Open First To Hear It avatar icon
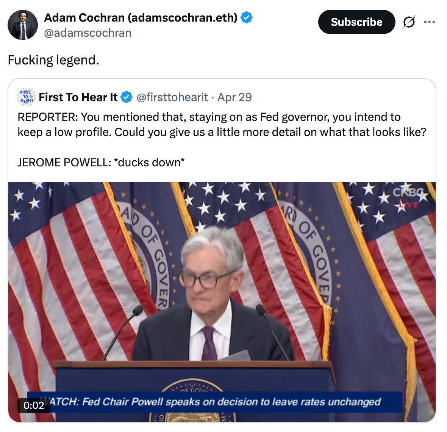Screen dimensions: 447x432 (27, 97)
